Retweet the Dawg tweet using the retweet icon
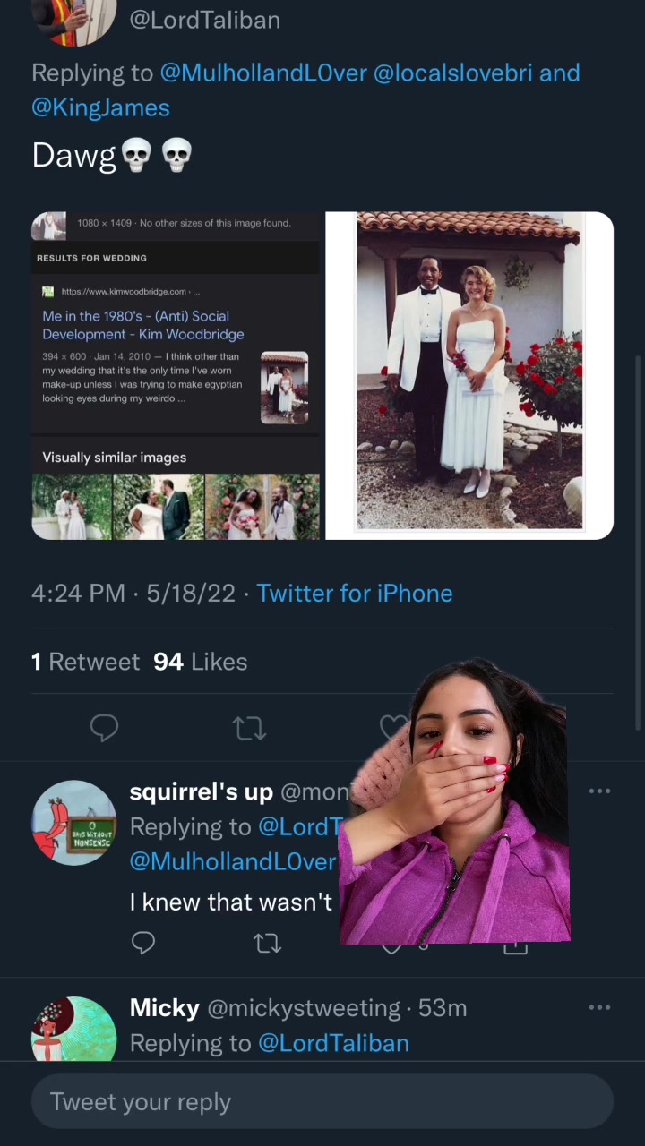 (x=249, y=728)
